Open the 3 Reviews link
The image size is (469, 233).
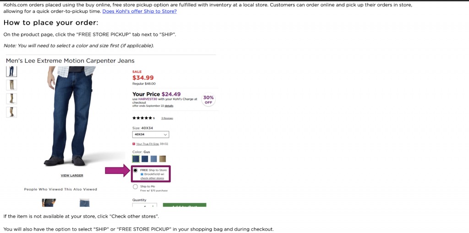point(167,118)
